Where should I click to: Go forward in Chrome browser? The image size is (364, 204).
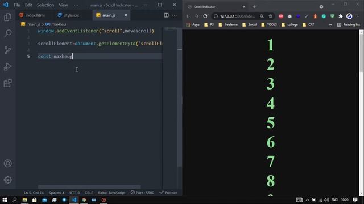197,16
